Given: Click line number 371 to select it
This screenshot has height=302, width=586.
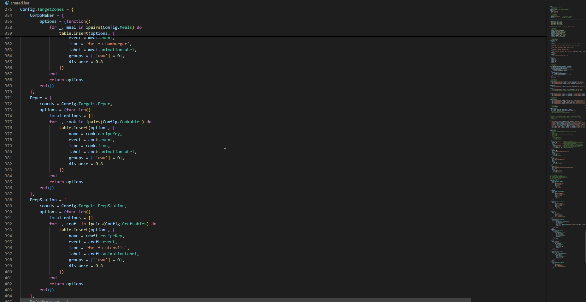Looking at the screenshot, I should click(x=8, y=98).
